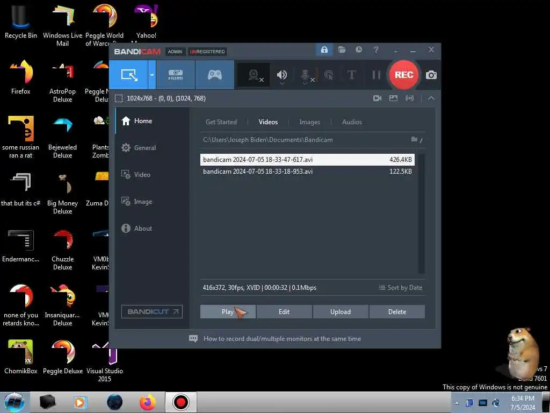Take a screenshot with the camera icon
The height and width of the screenshot is (413, 550).
coord(431,75)
